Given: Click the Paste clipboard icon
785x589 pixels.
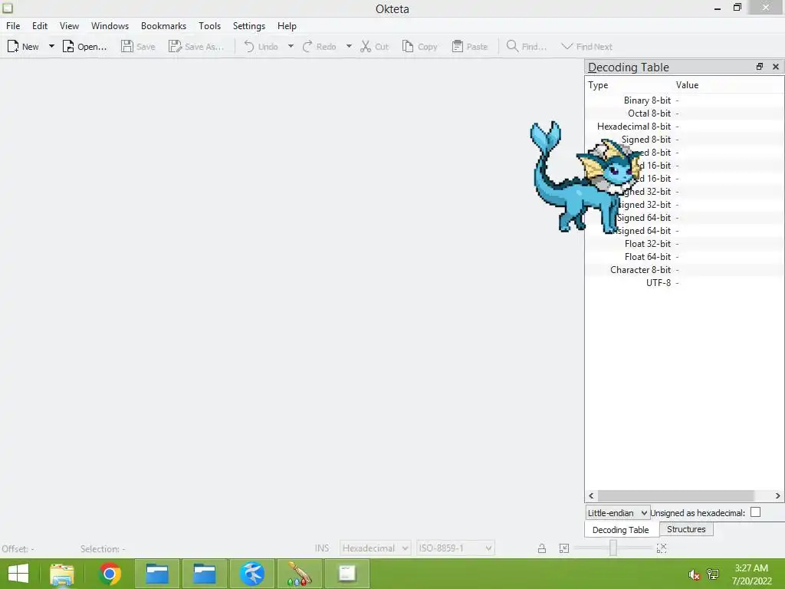Looking at the screenshot, I should pos(457,47).
